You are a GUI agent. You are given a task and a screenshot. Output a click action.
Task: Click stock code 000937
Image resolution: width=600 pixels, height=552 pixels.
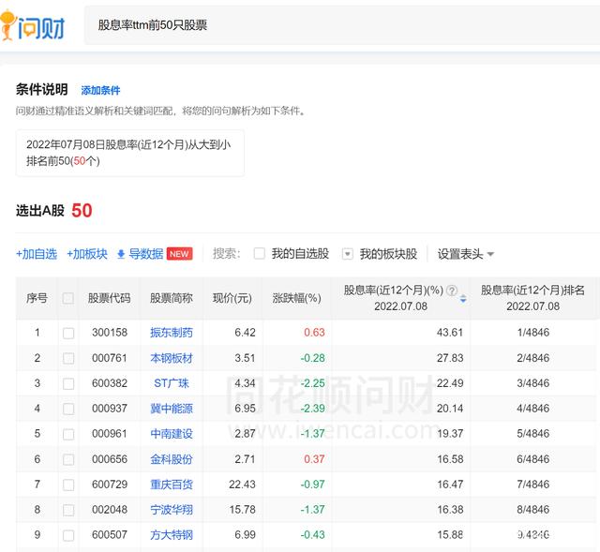[110, 409]
